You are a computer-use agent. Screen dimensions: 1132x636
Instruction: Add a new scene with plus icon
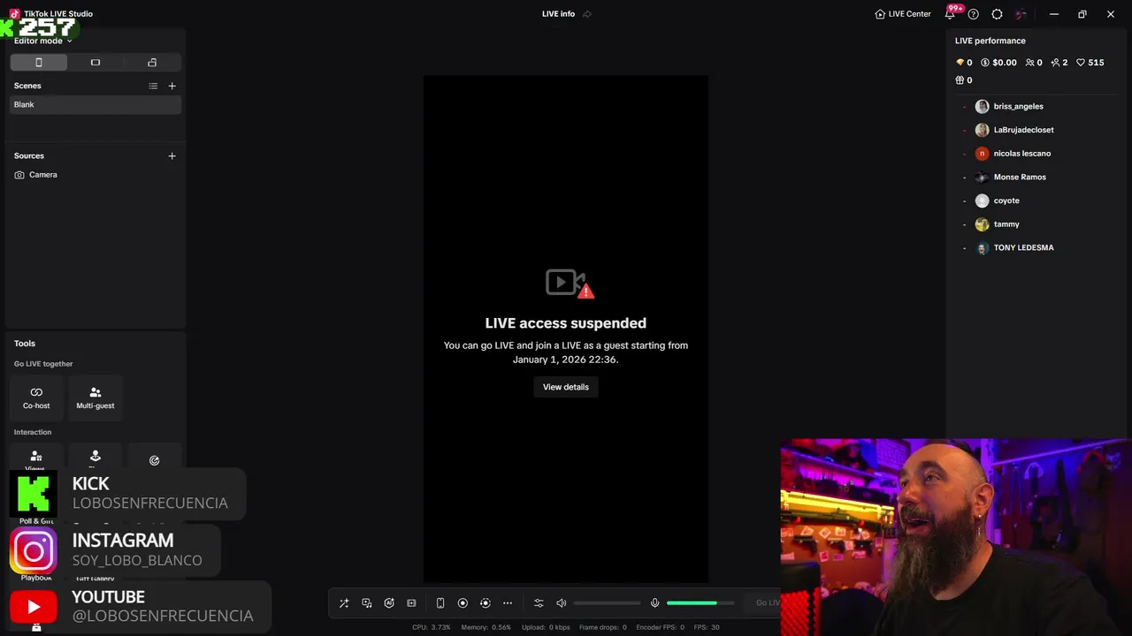point(172,86)
